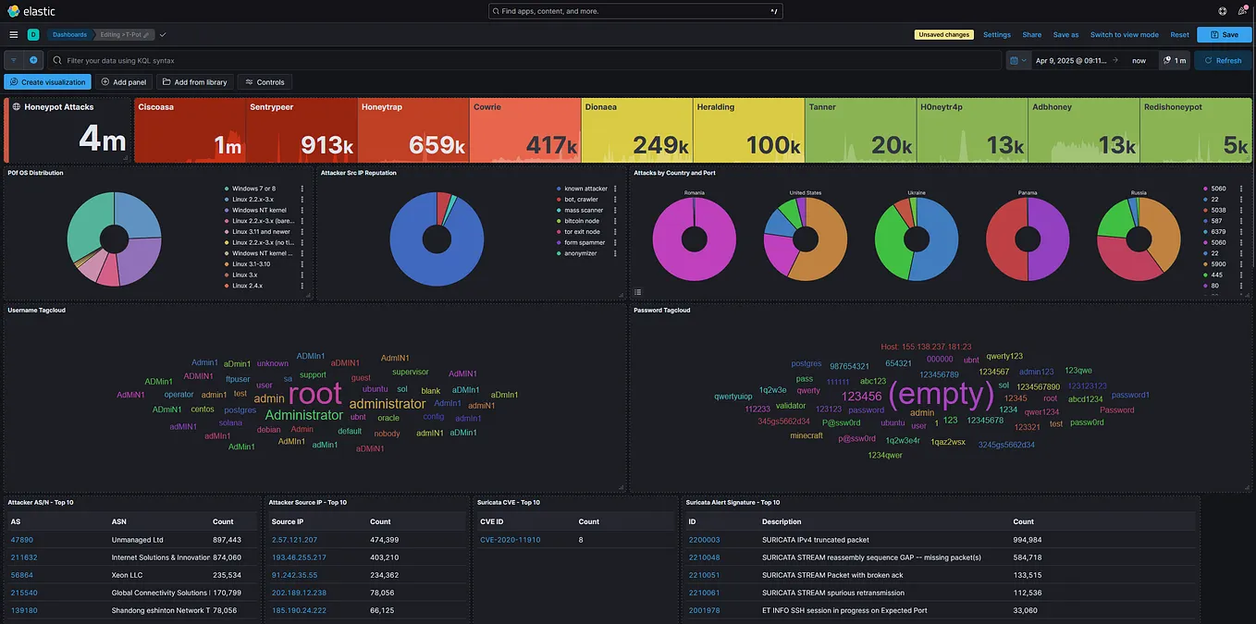Click the pencil edit icon on the T-Pot title
Viewport: 1256px width, 624px height.
(x=144, y=33)
